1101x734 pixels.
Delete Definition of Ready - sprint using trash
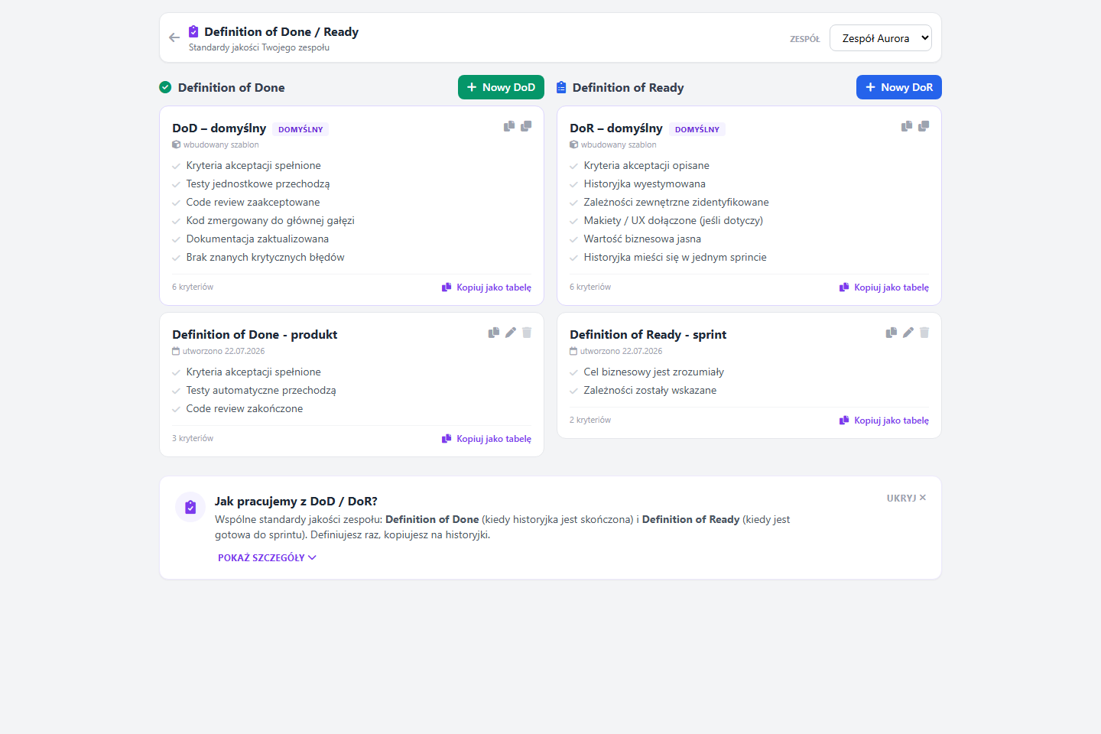click(x=924, y=333)
